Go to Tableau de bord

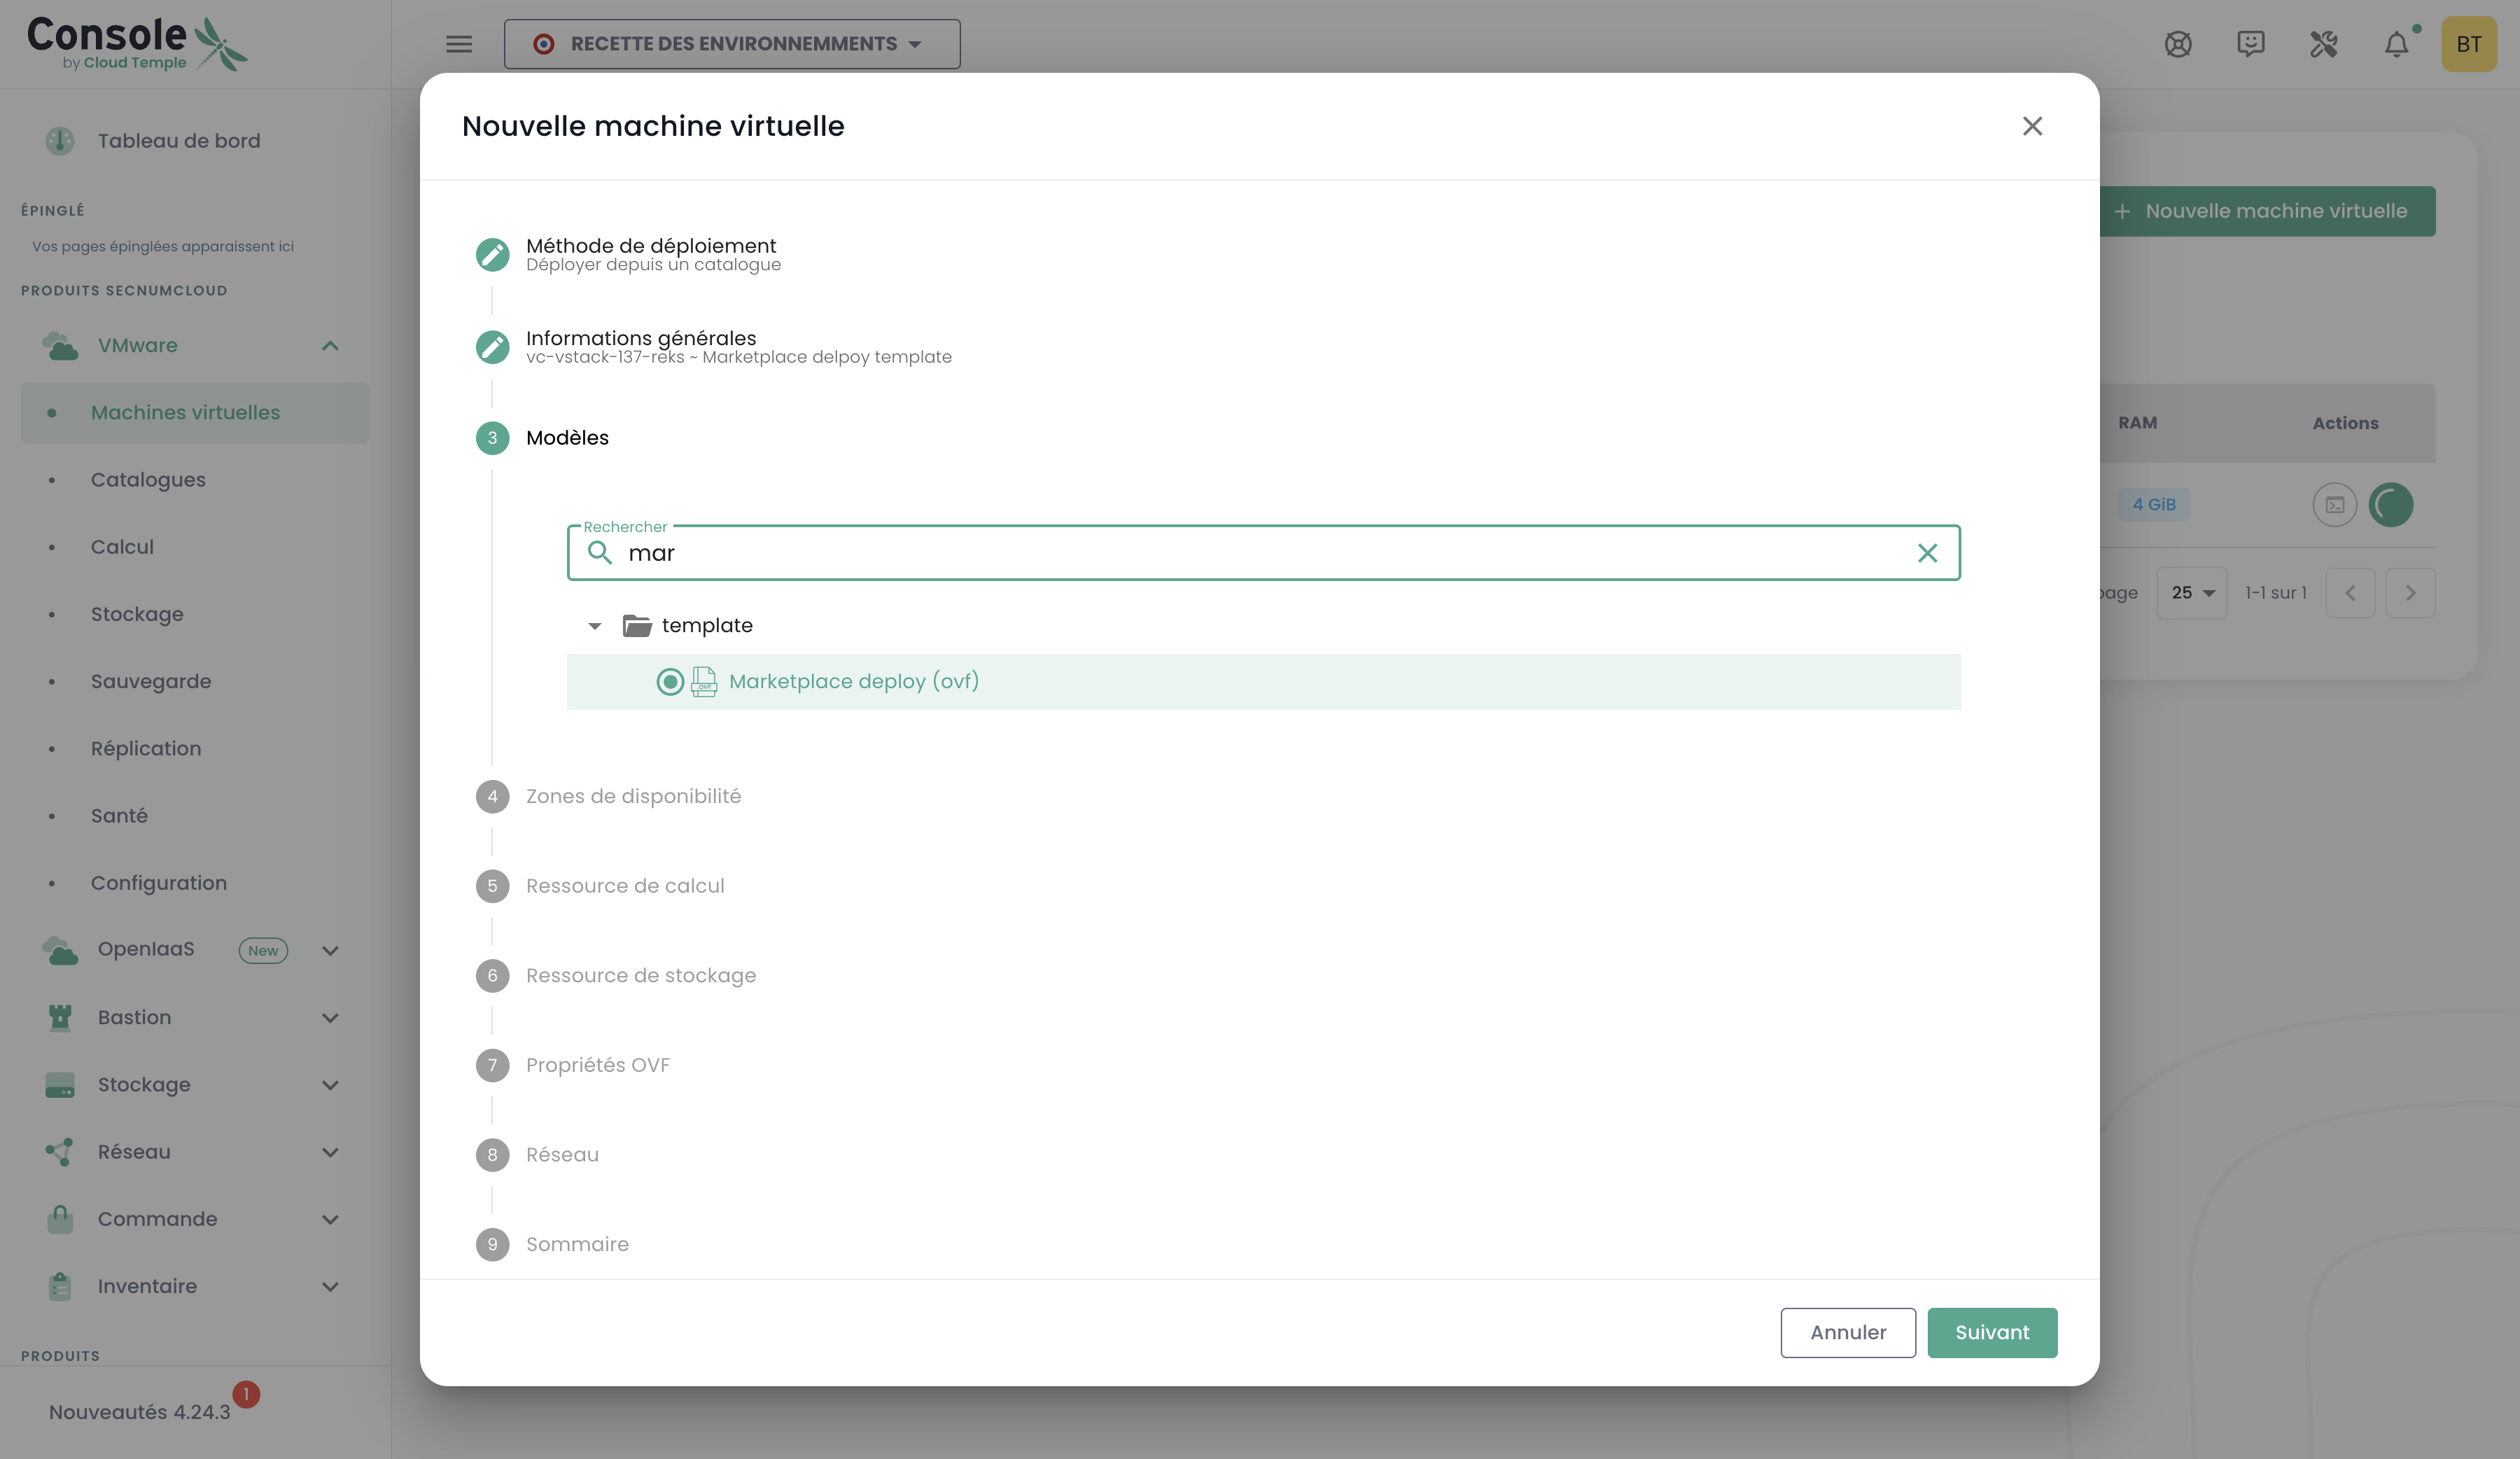click(x=179, y=141)
